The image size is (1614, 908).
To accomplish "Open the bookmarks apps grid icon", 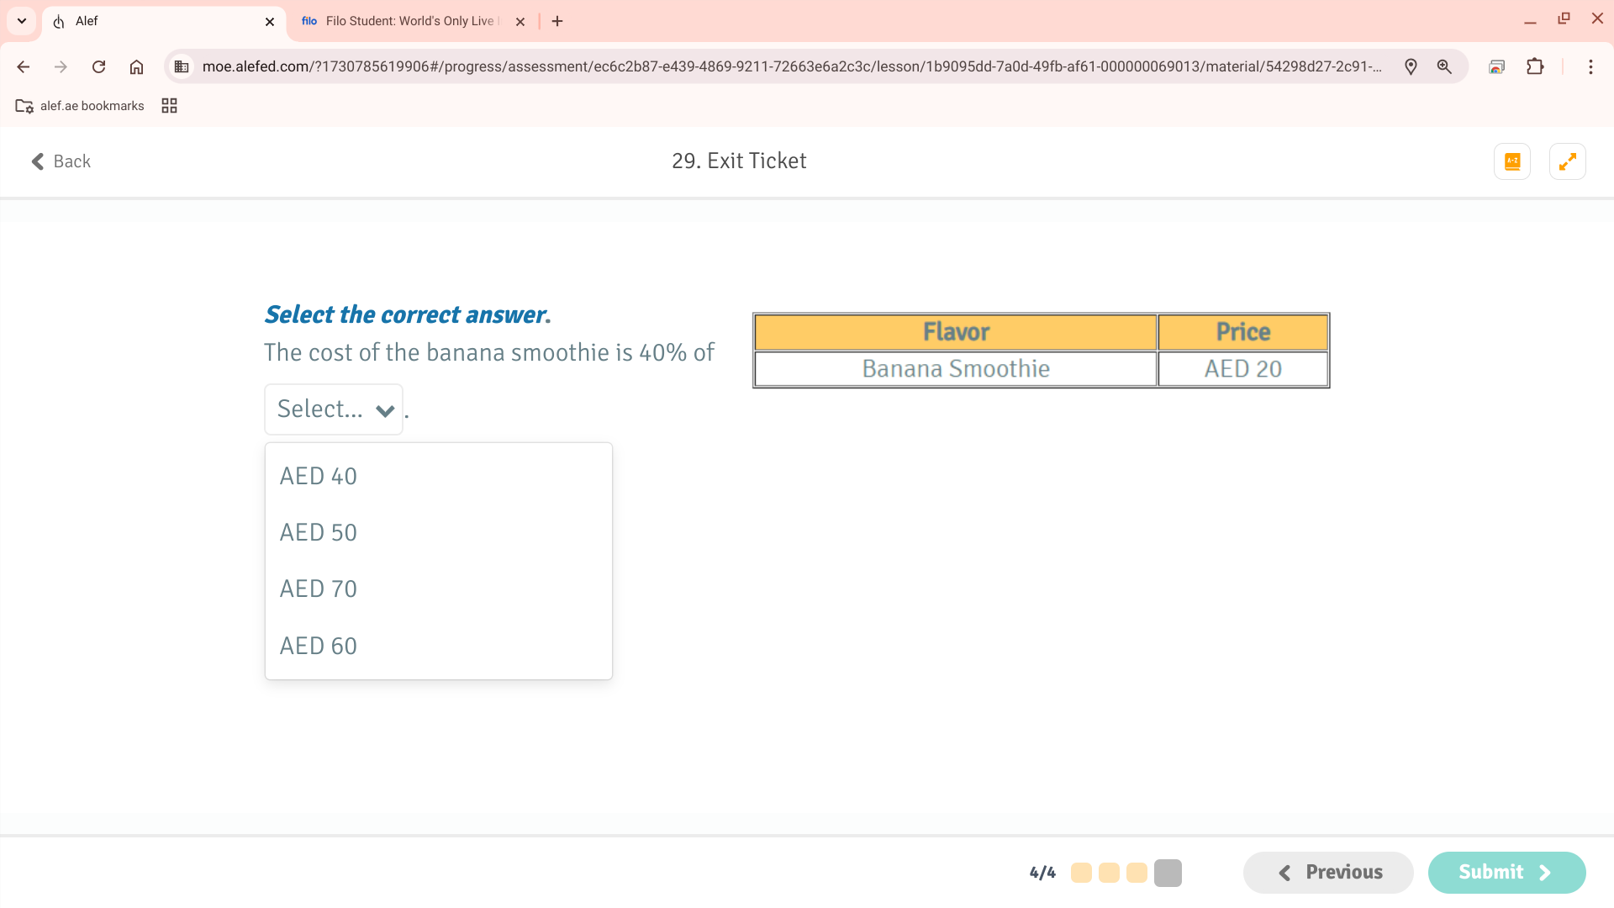I will coord(169,106).
